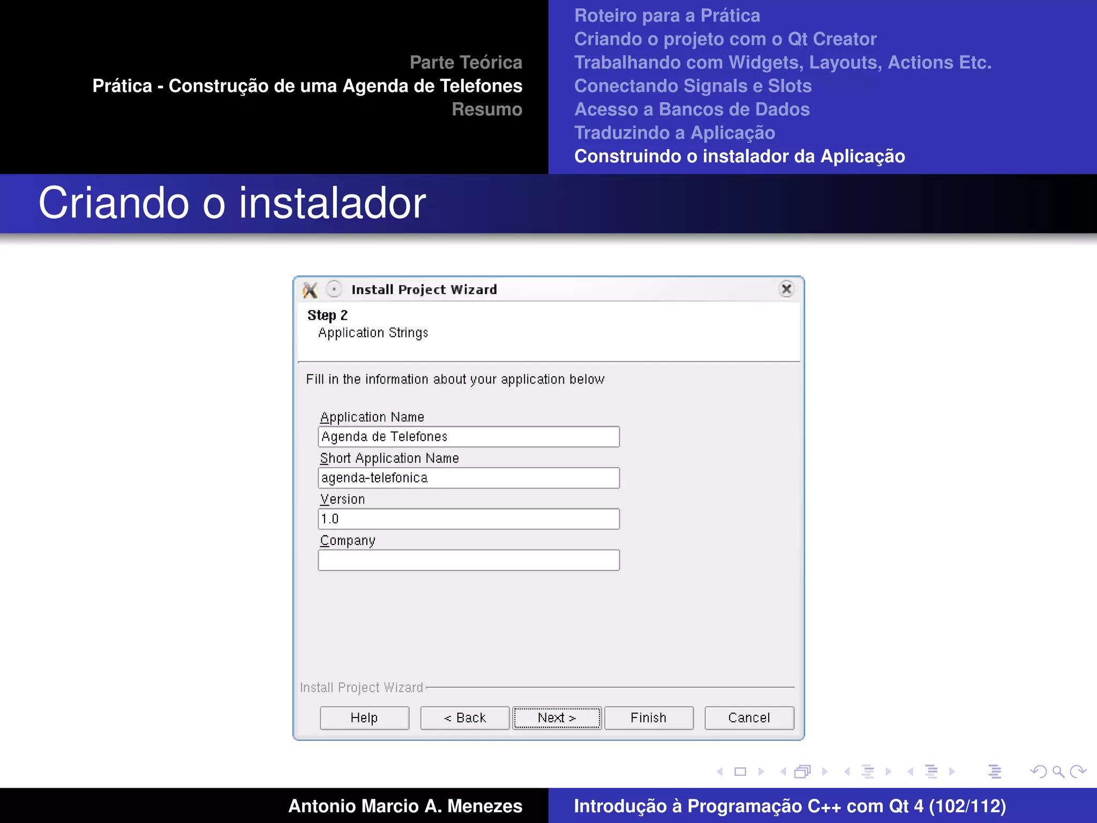
Task: Focus the Version input field
Action: pyautogui.click(x=469, y=519)
